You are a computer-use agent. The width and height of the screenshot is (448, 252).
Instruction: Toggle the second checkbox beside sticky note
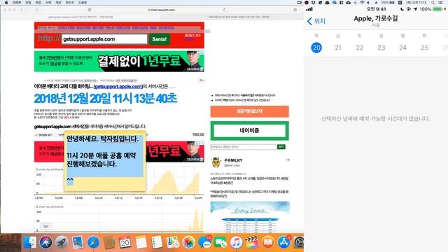click(x=56, y=135)
